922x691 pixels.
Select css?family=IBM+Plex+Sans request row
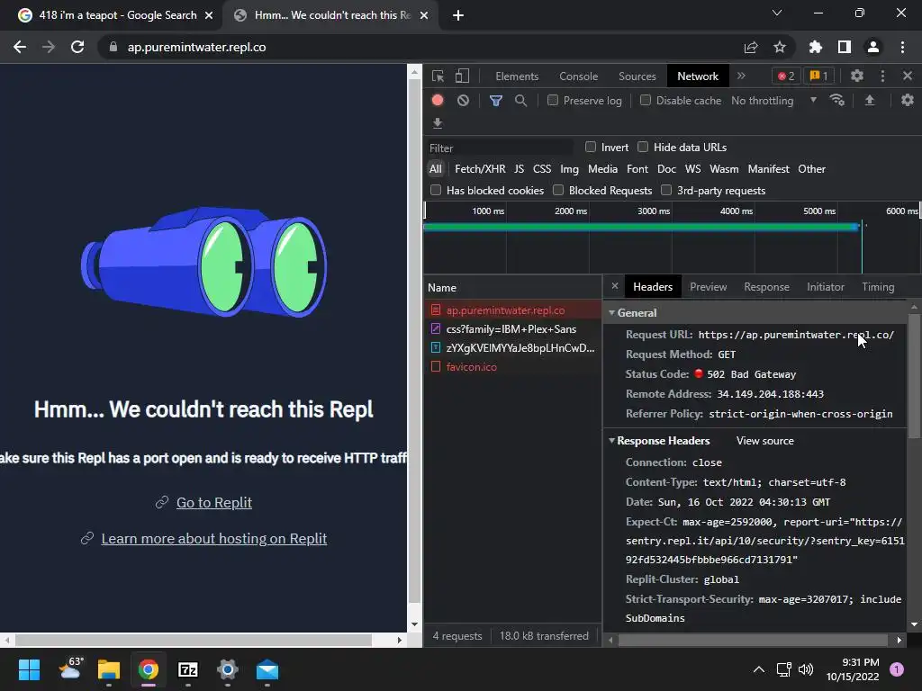512,329
